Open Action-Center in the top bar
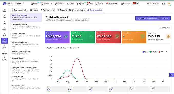The image size is (174, 94). coord(112,4)
